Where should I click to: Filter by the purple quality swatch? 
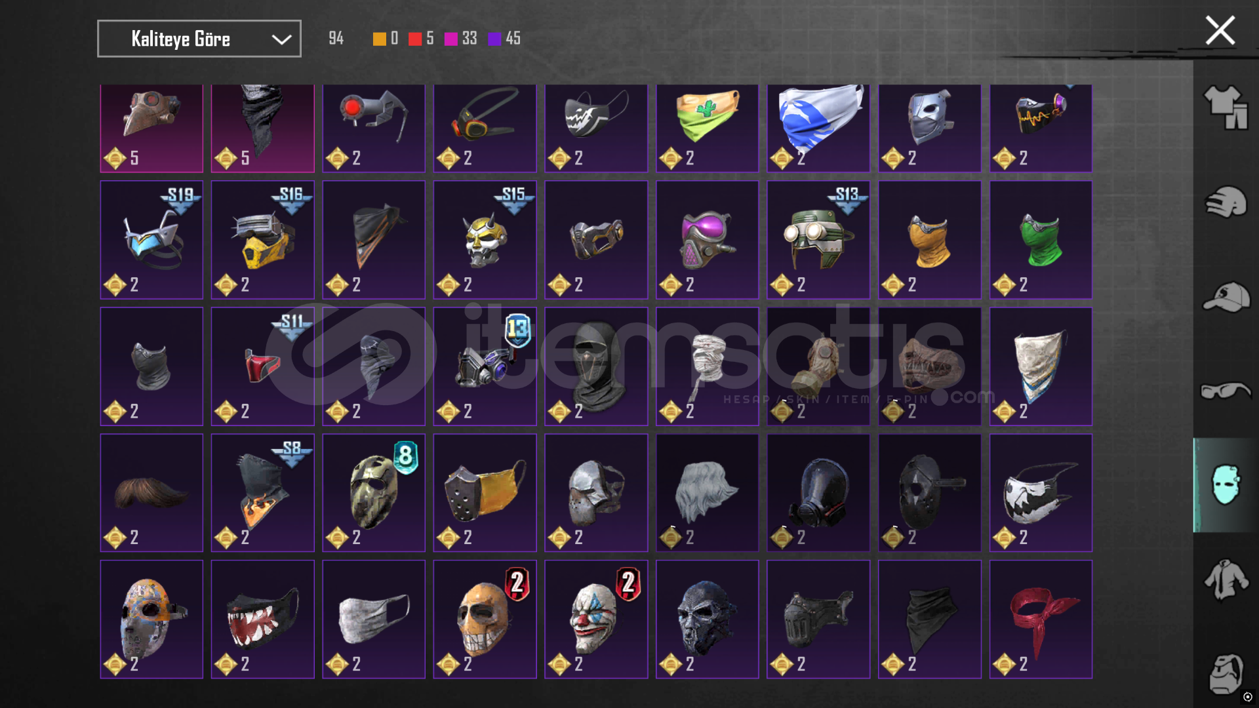(x=494, y=39)
